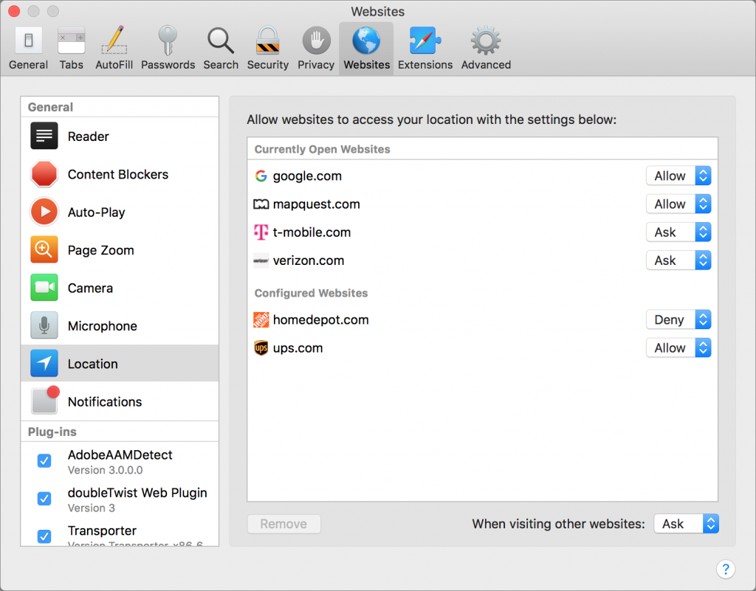Switch to the AutoFill tab label

(114, 64)
